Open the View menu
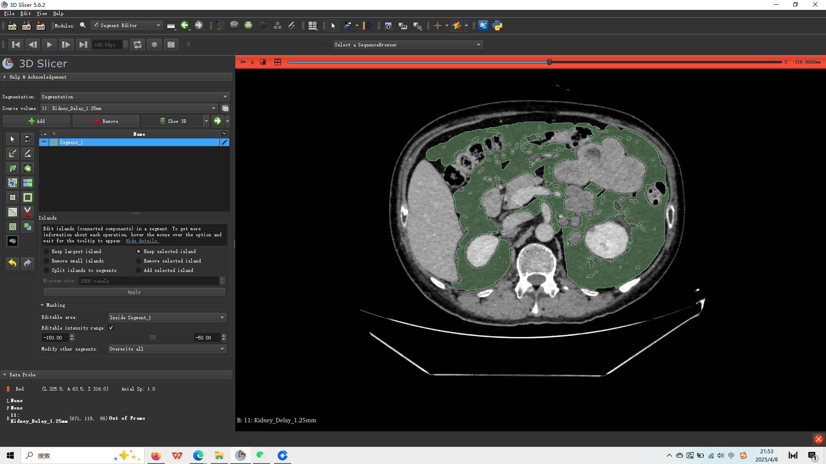This screenshot has width=826, height=464. coord(42,13)
